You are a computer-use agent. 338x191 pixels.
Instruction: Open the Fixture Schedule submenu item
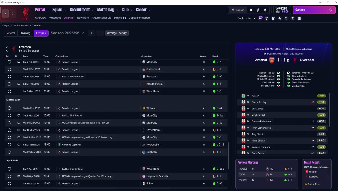(101, 18)
